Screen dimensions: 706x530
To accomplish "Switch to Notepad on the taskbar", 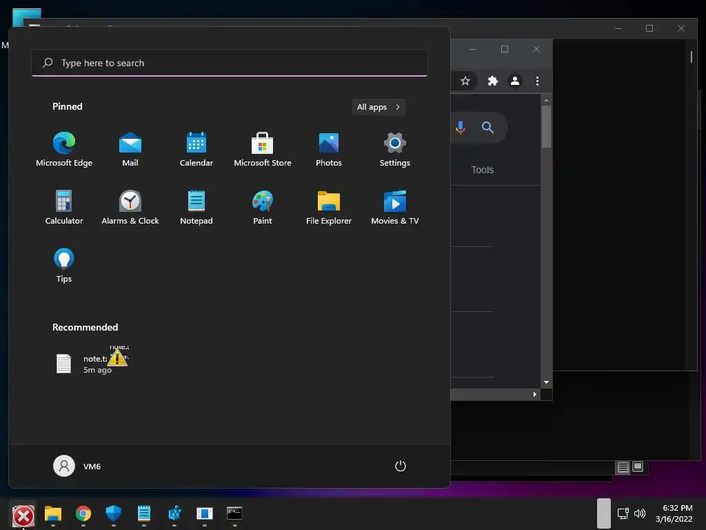I will coord(143,513).
